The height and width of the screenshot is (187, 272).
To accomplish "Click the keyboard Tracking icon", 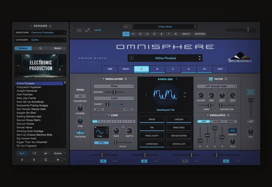I will [x=80, y=132].
